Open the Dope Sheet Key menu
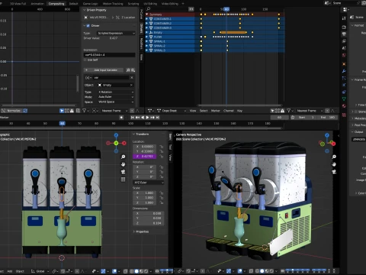 click(239, 111)
